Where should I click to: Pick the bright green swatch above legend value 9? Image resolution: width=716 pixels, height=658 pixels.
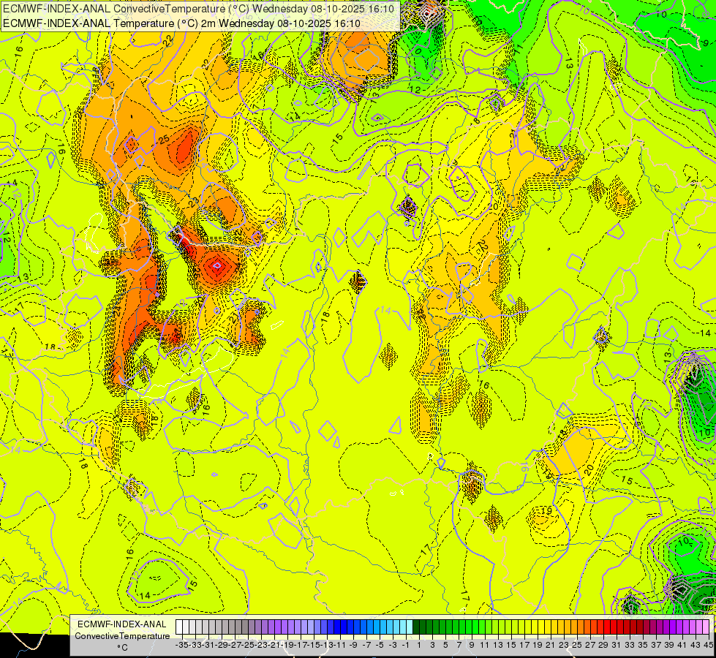(469, 627)
